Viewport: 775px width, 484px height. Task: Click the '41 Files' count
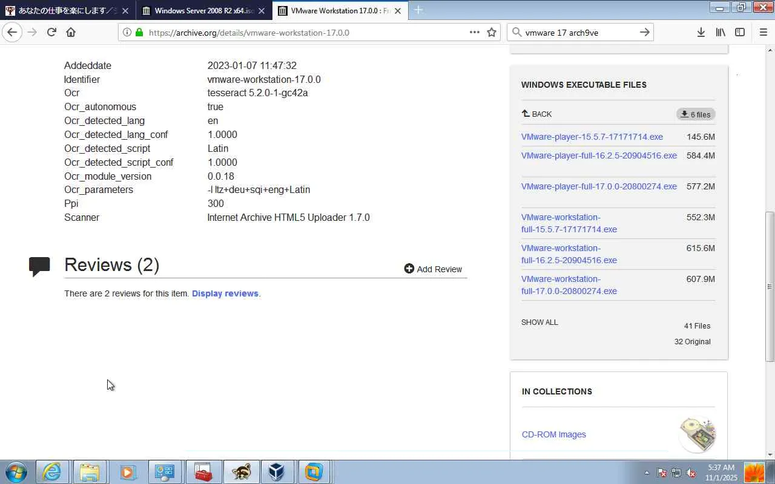[697, 326]
